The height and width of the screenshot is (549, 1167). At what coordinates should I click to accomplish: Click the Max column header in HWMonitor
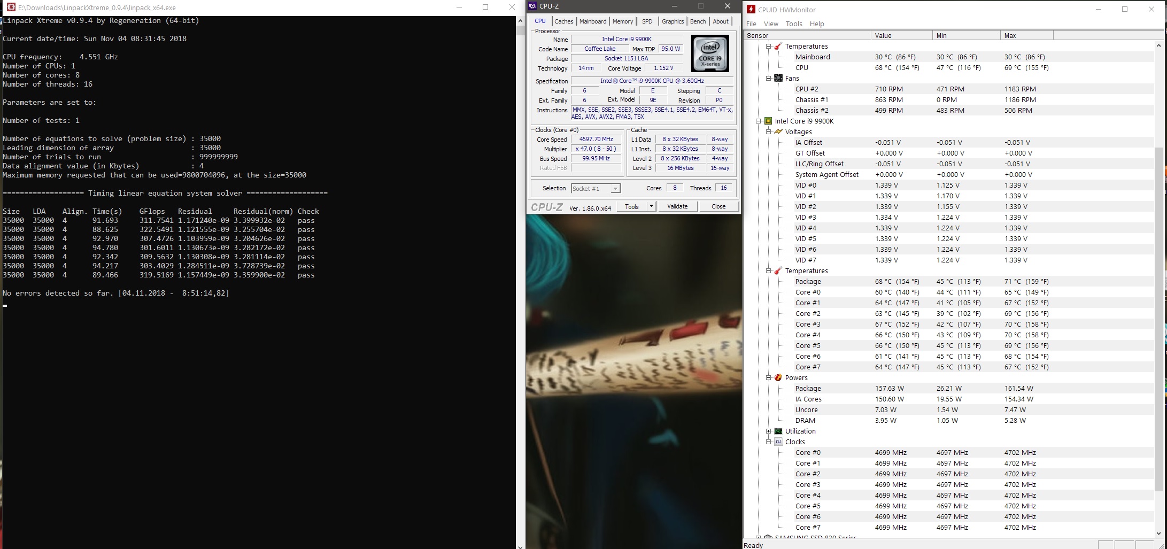pyautogui.click(x=1027, y=36)
